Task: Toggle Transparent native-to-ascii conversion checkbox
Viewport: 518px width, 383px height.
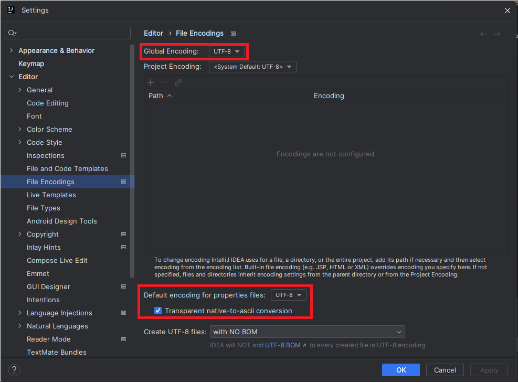Action: [x=158, y=311]
